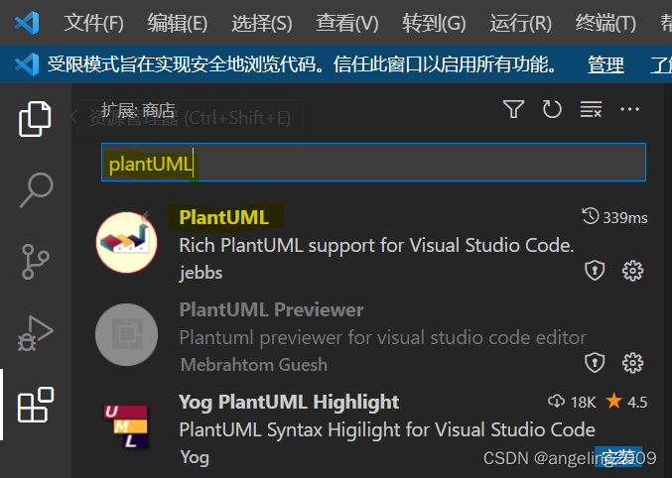Screen dimensions: 672x478
Task: Click the 管理 link in restricted mode banner
Action: pyautogui.click(x=605, y=64)
